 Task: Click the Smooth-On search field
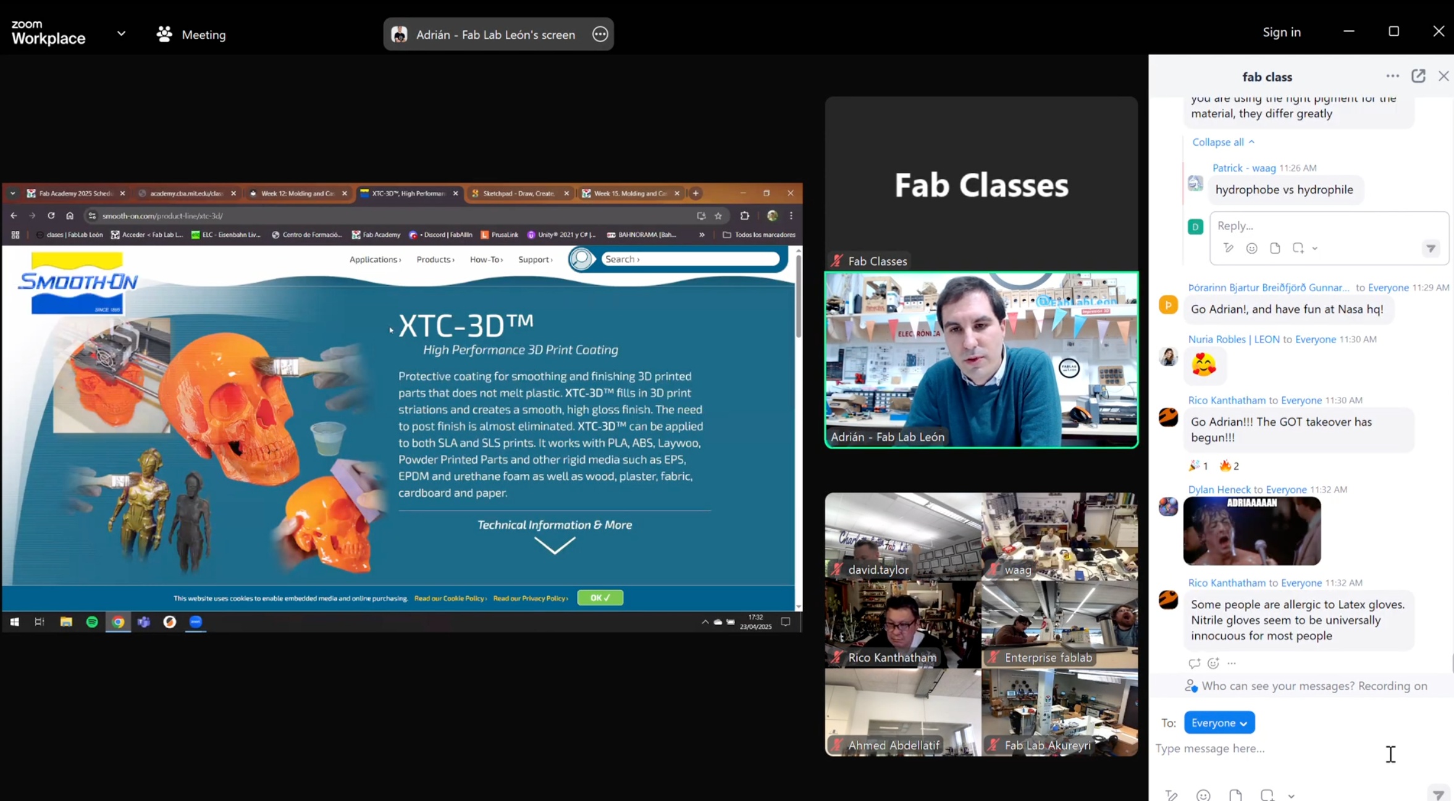690,259
